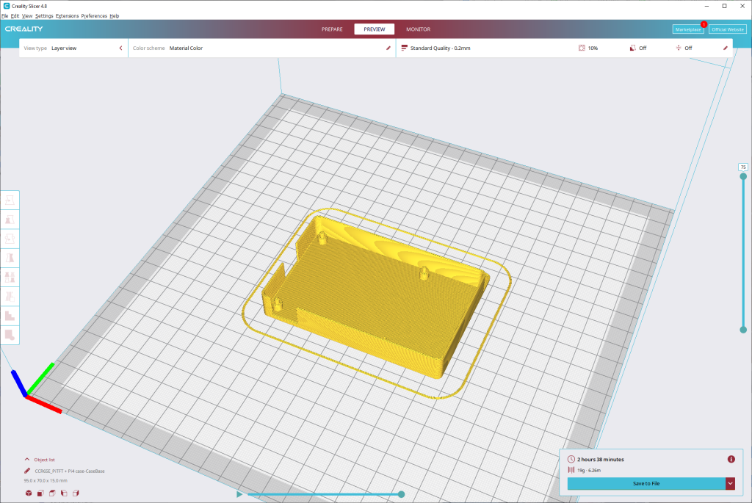The image size is (752, 503).
Task: Expand the Standard Quality - 0.2mm profile panel
Action: click(565, 48)
